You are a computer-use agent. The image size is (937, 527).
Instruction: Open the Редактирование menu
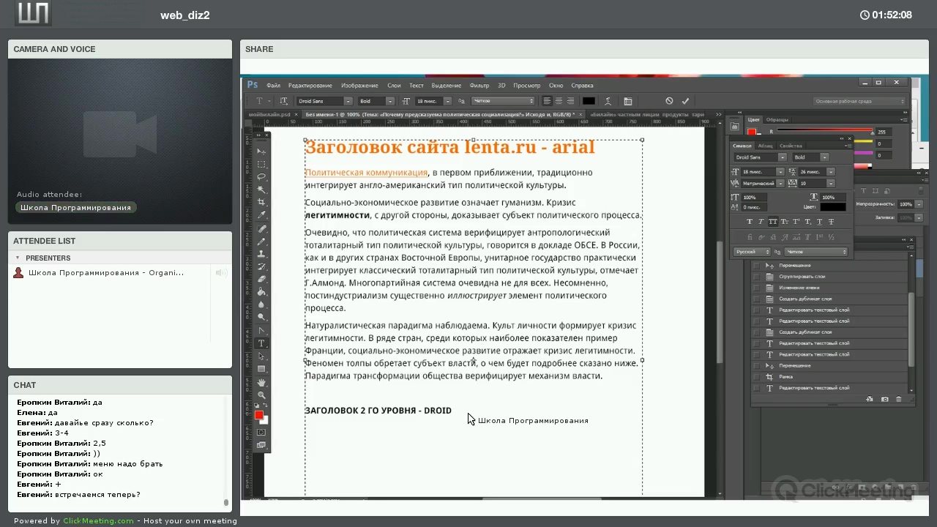310,86
